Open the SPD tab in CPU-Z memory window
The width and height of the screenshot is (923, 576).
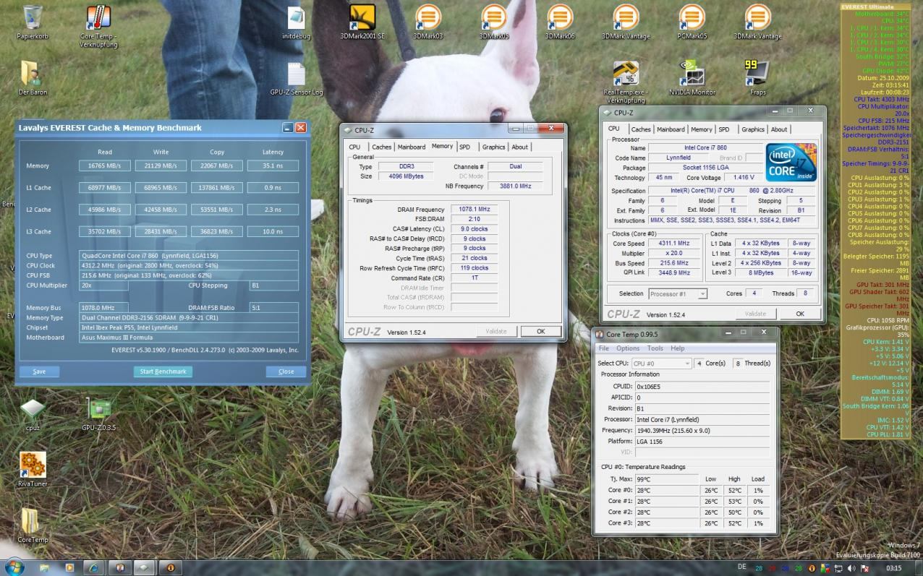pos(464,147)
